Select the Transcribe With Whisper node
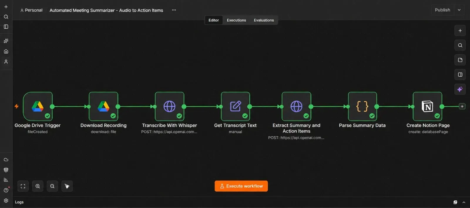 coord(169,106)
